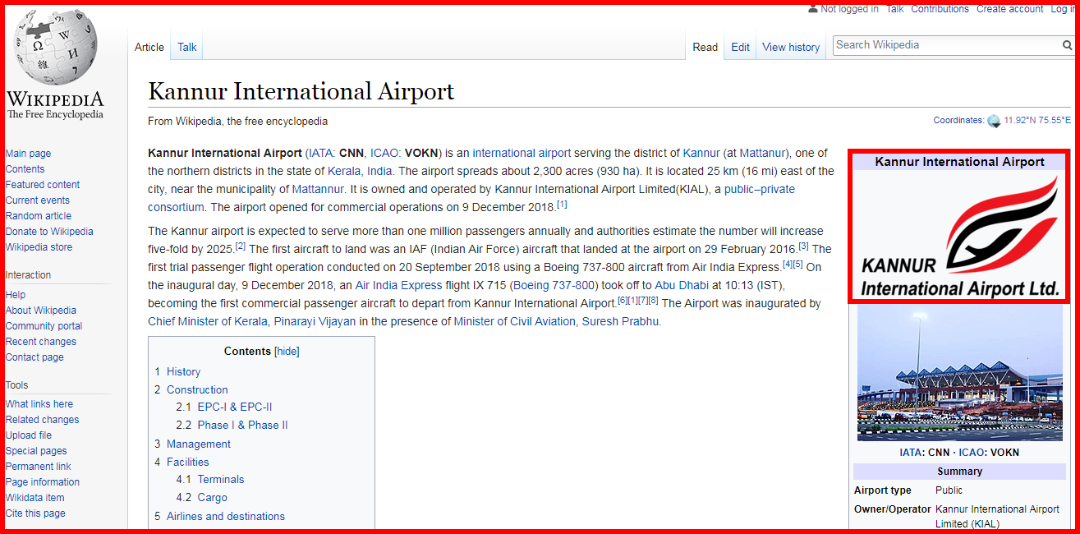Open the coordinates 11.92°N 75.55°E link
The image size is (1080, 534).
click(x=1037, y=121)
